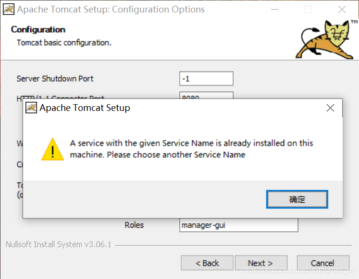
Task: Click the Configuration heading
Action: (38, 29)
